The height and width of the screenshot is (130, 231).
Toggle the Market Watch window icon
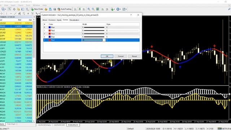[x=10, y=9]
